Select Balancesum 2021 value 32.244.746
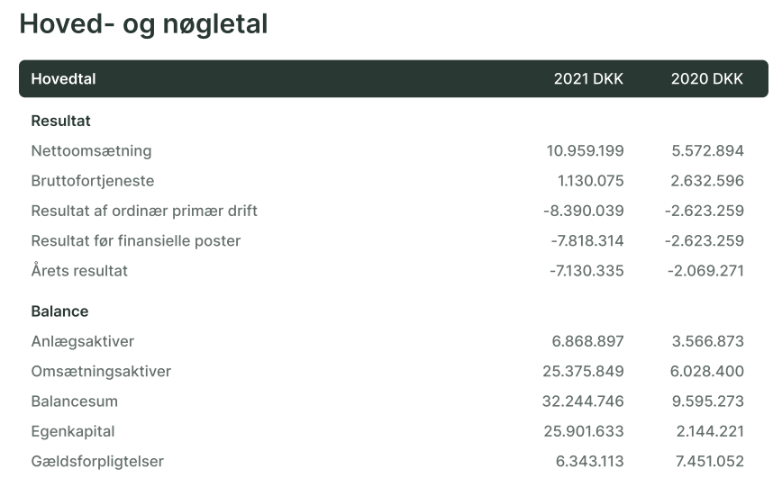The image size is (782, 487). pos(583,401)
